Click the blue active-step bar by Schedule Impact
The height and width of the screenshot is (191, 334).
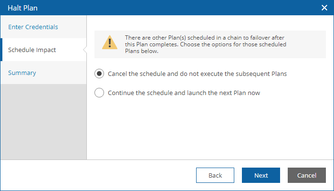(x=1, y=50)
